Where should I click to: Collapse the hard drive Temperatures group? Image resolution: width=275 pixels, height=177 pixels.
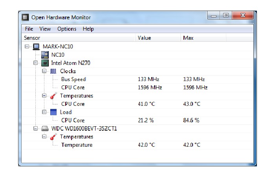(44, 136)
